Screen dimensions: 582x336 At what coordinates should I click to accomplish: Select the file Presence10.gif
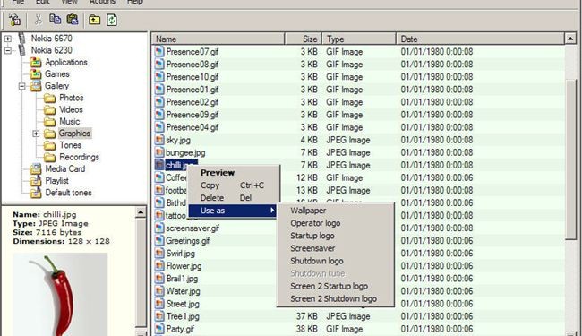click(193, 77)
